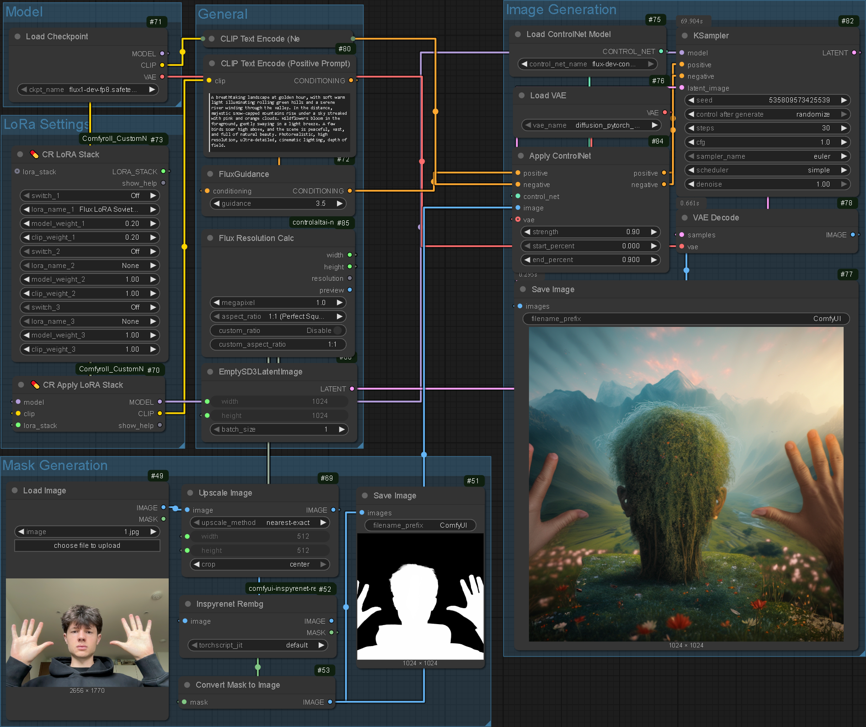This screenshot has height=727, width=866.
Task: Click the generated landscape output image
Action: tap(686, 484)
